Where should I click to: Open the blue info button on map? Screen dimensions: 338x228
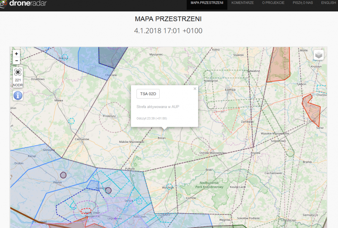[18, 95]
